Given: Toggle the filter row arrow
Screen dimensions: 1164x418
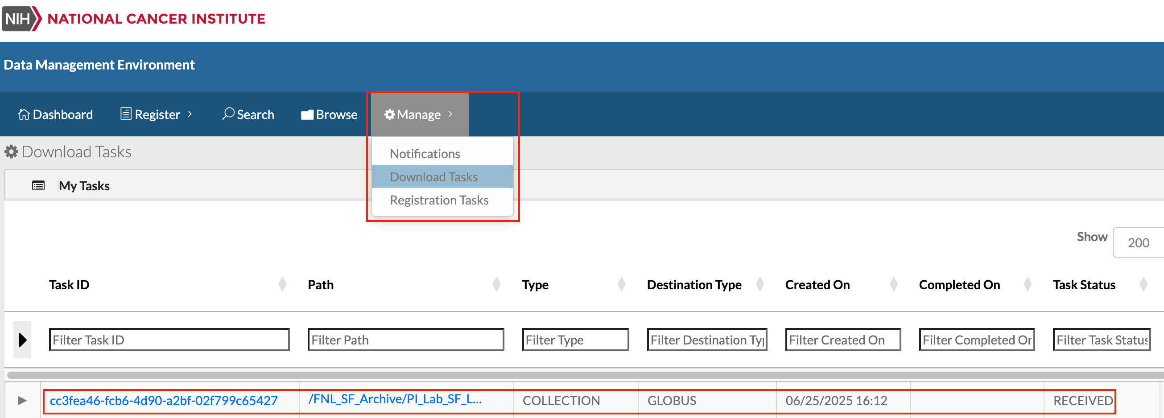Looking at the screenshot, I should pos(22,340).
